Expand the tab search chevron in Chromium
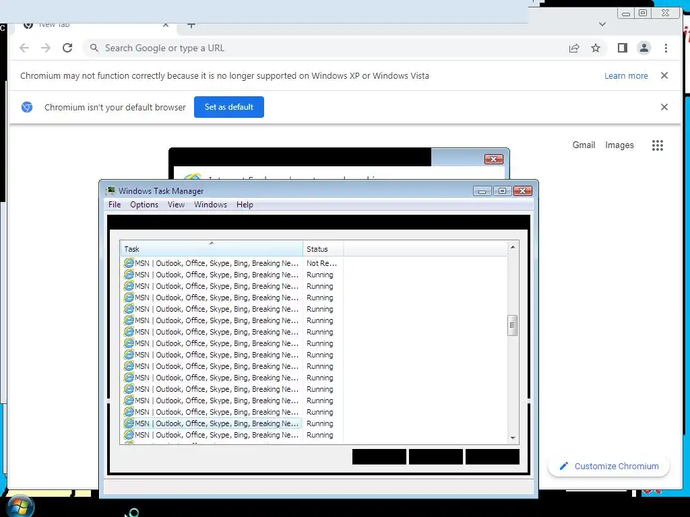This screenshot has width=690, height=517. point(602,24)
